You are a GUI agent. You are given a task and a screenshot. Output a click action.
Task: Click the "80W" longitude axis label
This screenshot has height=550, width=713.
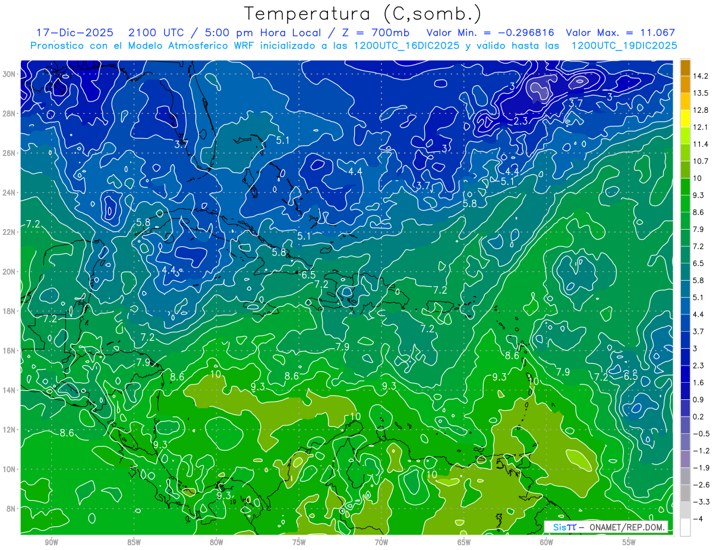(x=216, y=542)
